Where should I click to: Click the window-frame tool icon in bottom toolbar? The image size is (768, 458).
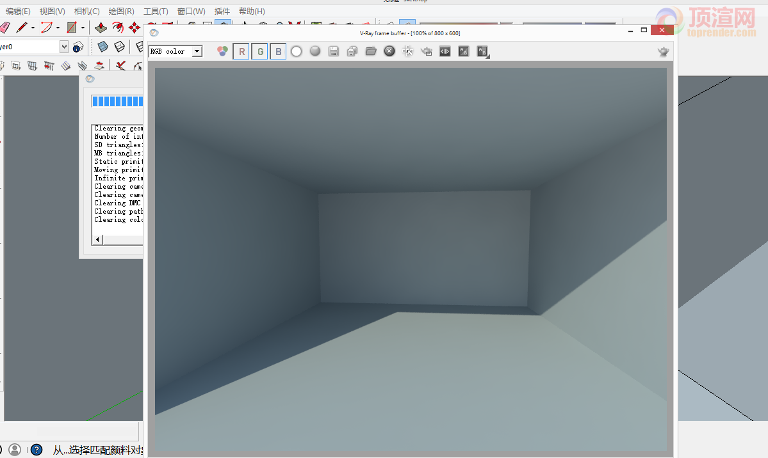tap(15, 66)
